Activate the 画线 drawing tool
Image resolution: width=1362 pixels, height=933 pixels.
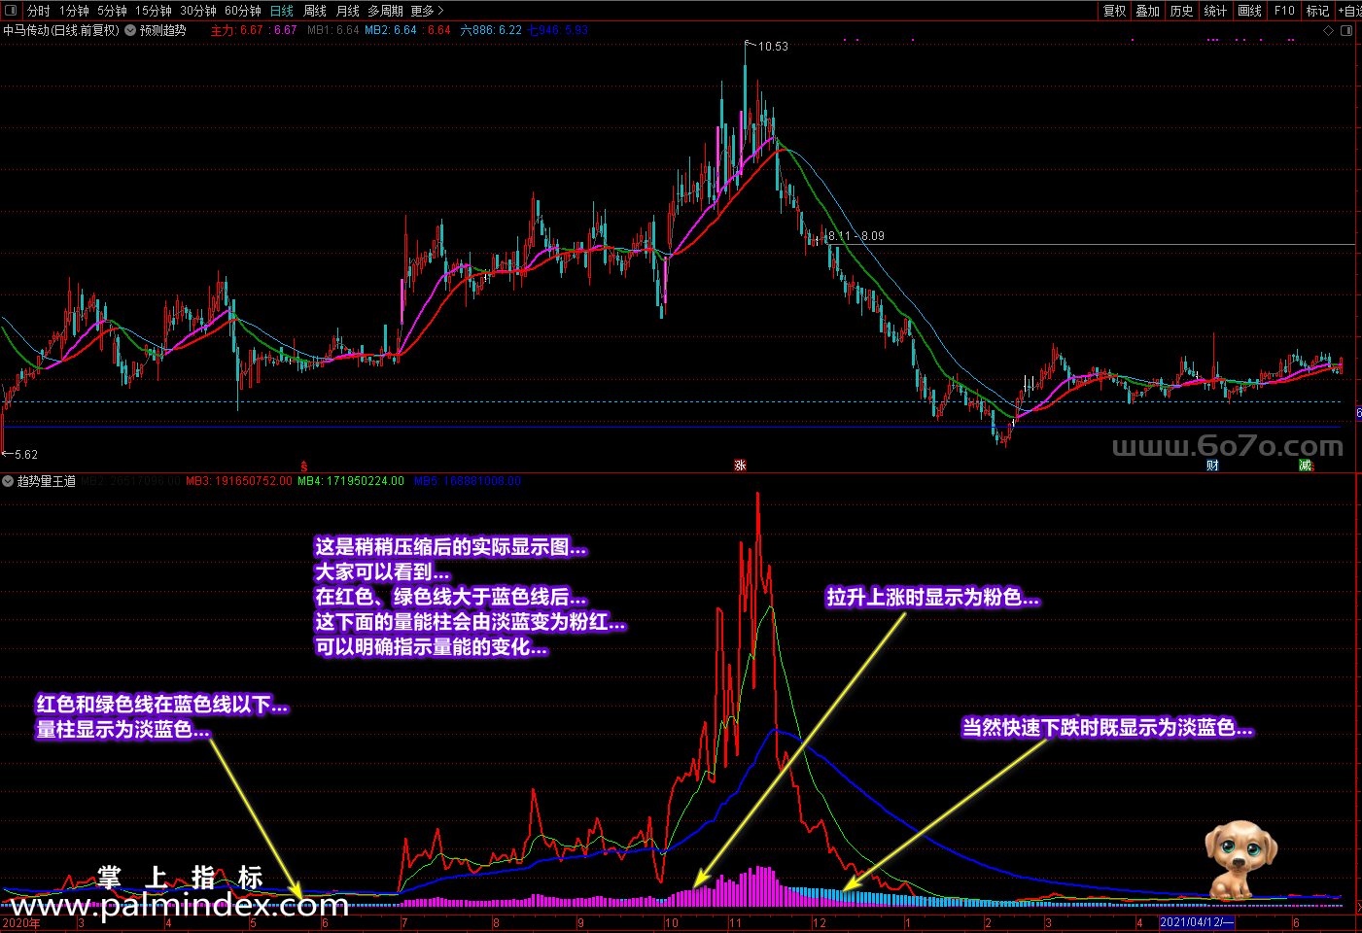pyautogui.click(x=1250, y=11)
